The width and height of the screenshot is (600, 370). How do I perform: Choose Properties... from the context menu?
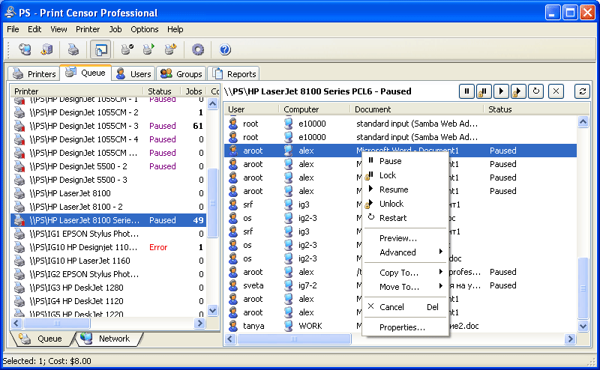click(x=402, y=327)
